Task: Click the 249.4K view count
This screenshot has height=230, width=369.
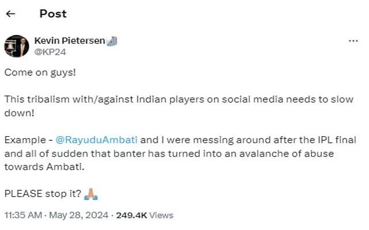Action: tap(131, 215)
